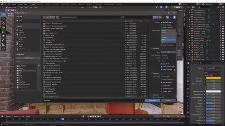Toggle the Apply Transform checkbox
Image resolution: width=225 pixels, height=126 pixels.
[162, 70]
